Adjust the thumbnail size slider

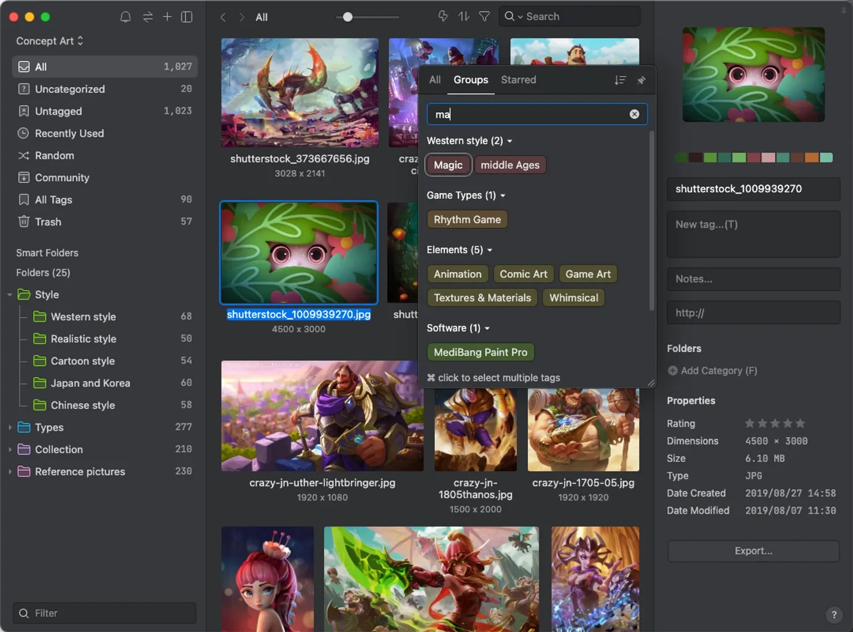[x=348, y=17]
